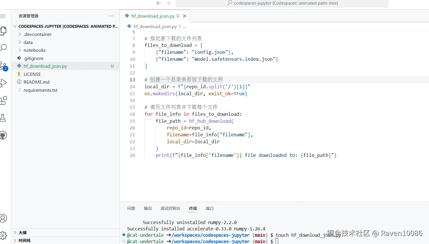Click the 资源管理器 explorer title
The image size is (429, 244).
tap(28, 16)
